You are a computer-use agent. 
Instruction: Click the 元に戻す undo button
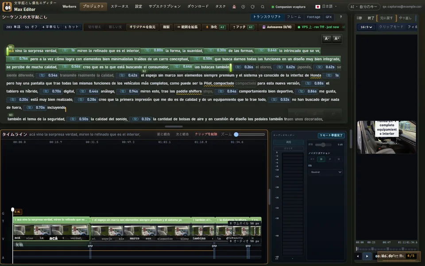[x=386, y=18]
